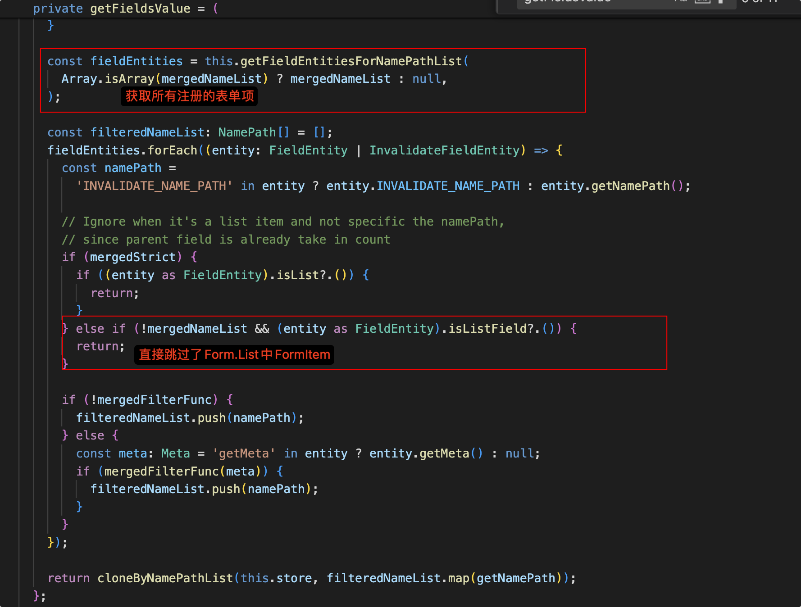
Task: Click the find widget search input
Action: click(586, 2)
